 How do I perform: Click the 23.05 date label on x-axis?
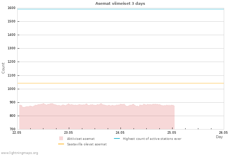coord(69,132)
